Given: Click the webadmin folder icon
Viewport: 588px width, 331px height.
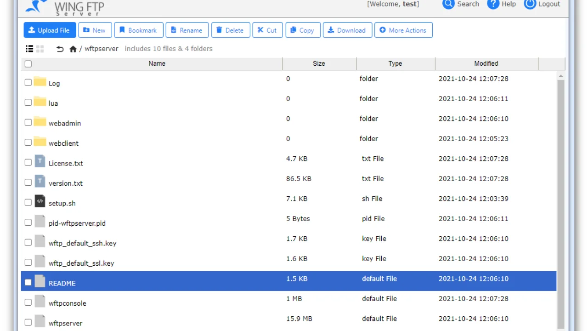Looking at the screenshot, I should (x=40, y=122).
